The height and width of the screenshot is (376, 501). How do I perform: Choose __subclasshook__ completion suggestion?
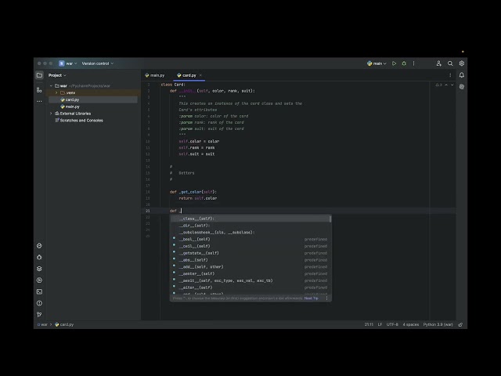click(x=250, y=233)
